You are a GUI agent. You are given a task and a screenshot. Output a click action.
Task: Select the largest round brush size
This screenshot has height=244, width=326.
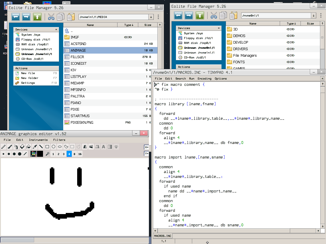19,154
